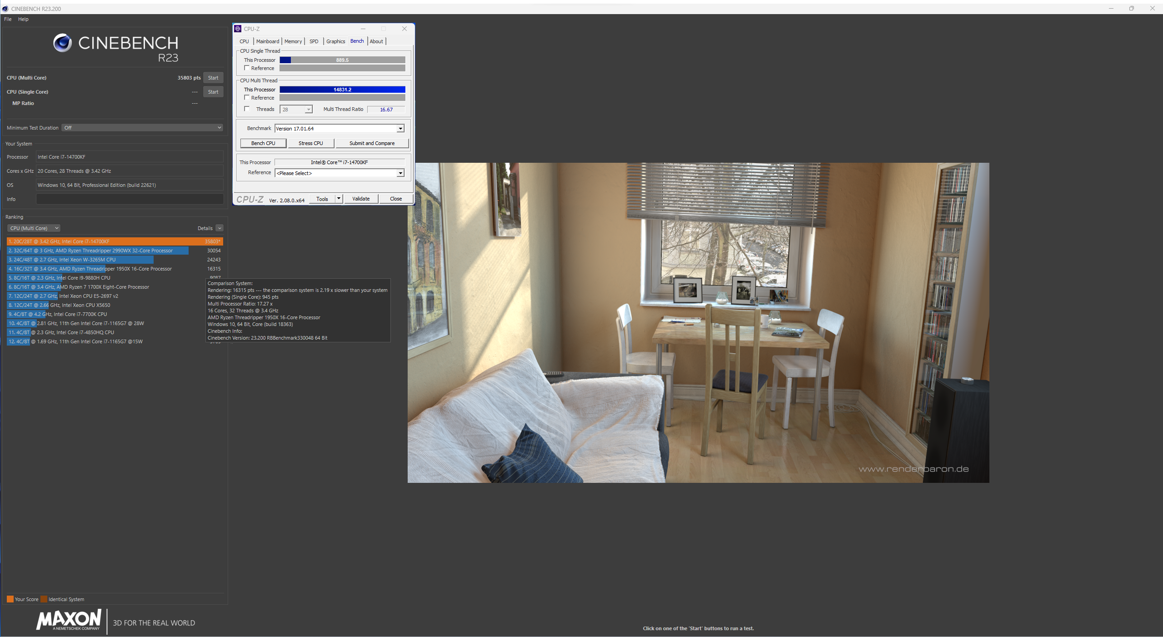Open the Benchmark version dropdown
The width and height of the screenshot is (1163, 637).
pos(400,129)
